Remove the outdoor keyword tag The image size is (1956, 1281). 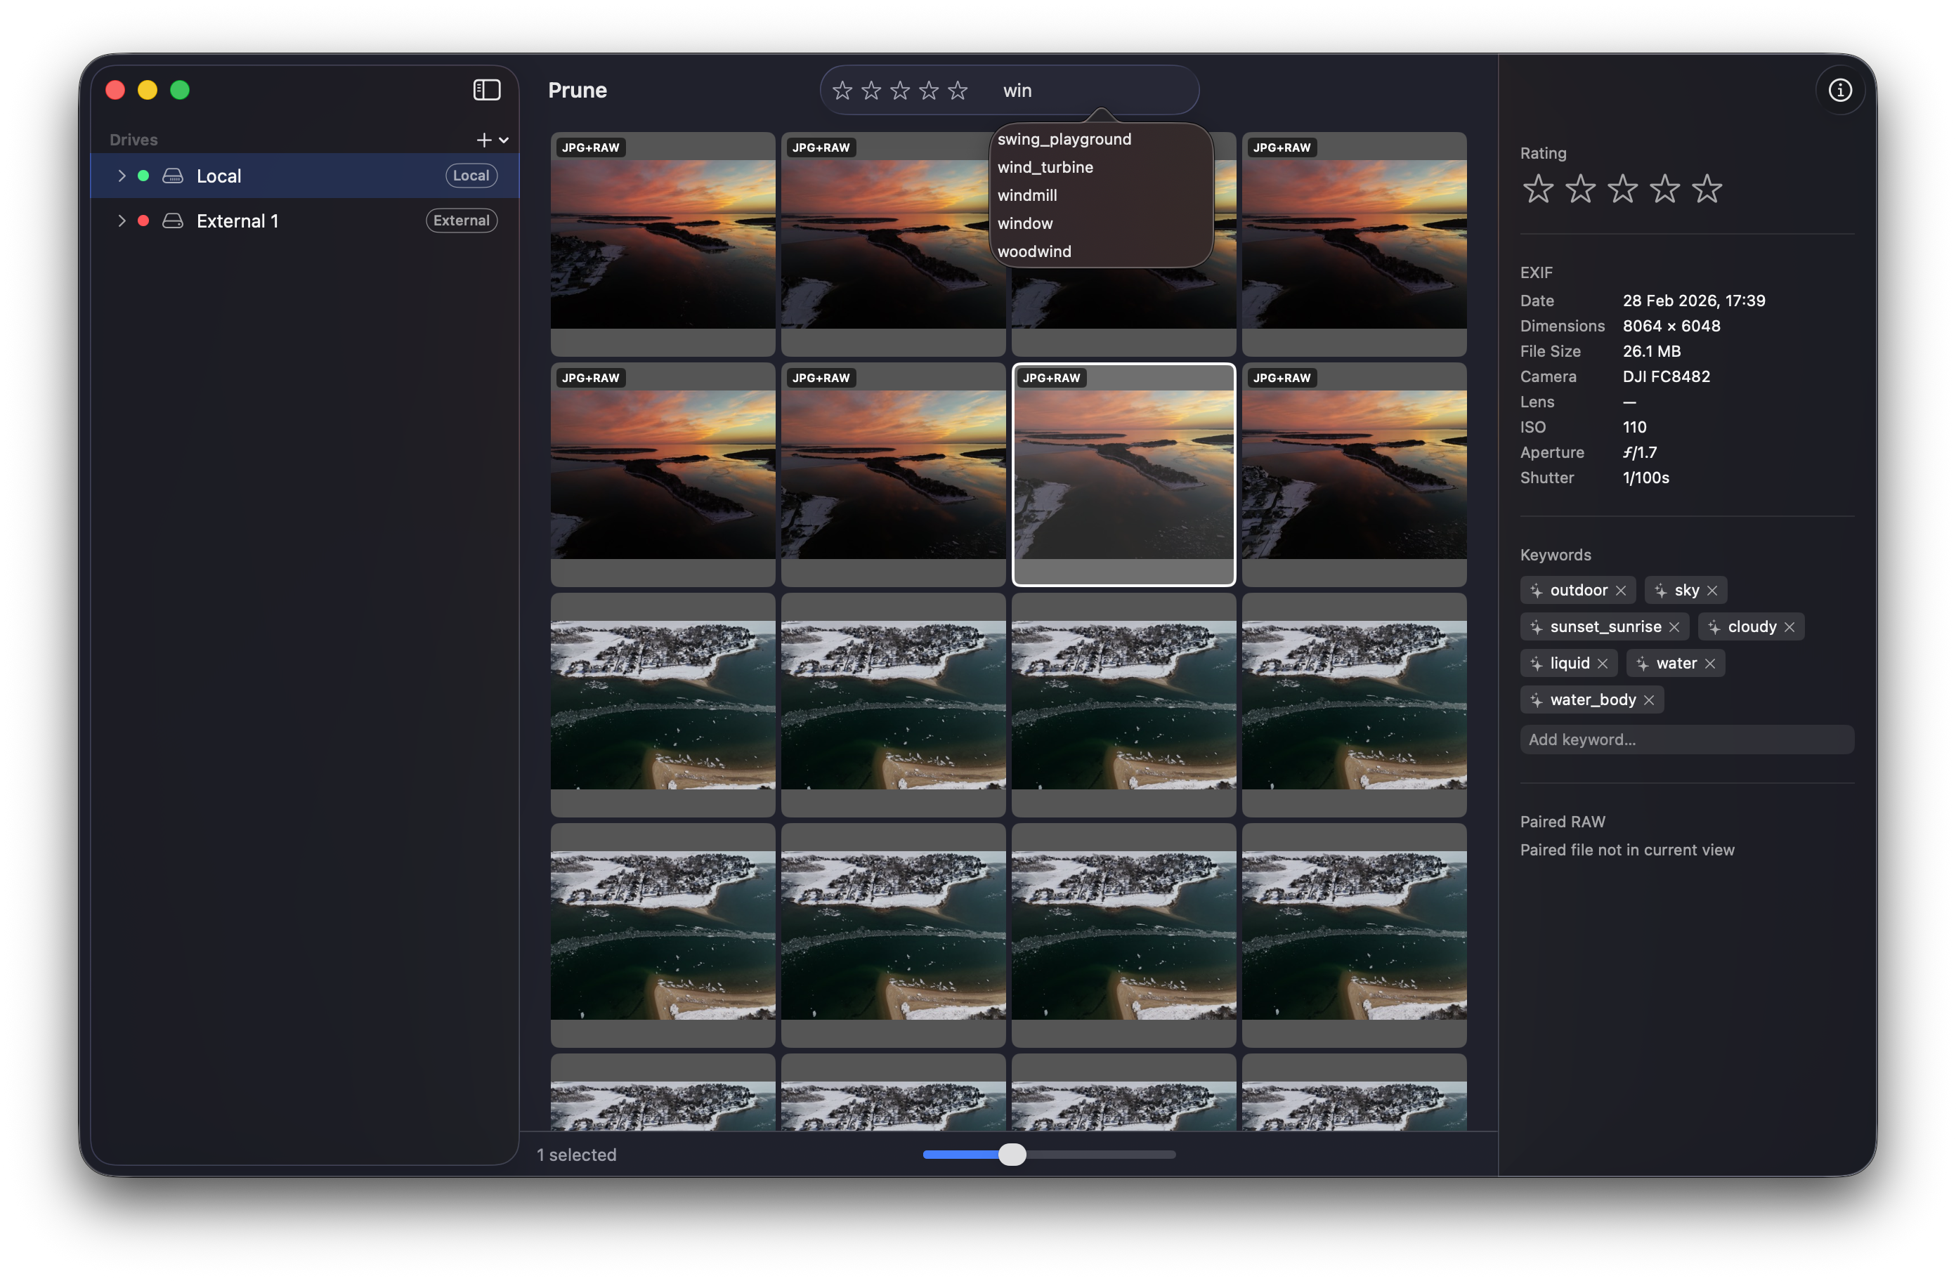tap(1620, 591)
